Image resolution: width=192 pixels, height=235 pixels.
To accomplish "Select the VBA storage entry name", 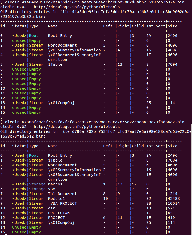I will [51, 189].
